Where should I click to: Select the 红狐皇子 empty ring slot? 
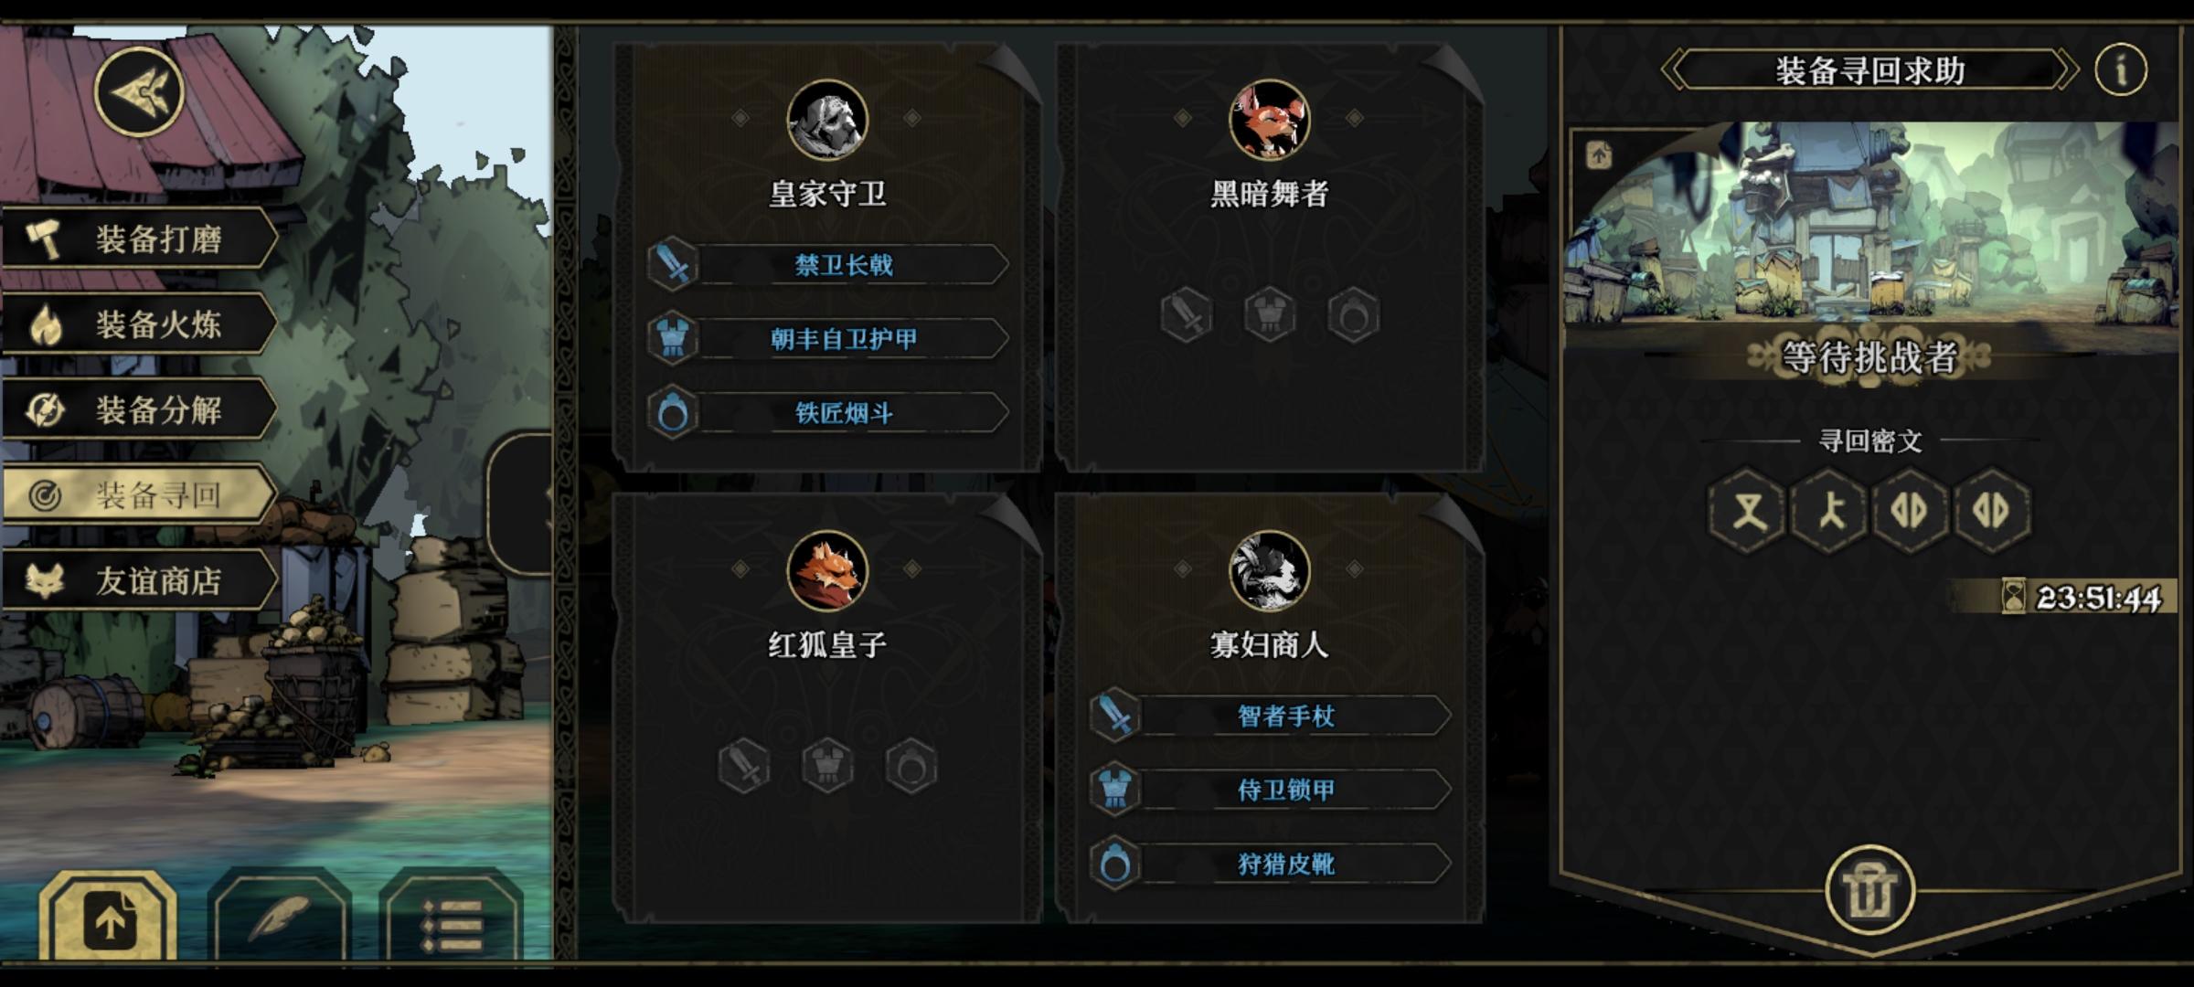(911, 766)
